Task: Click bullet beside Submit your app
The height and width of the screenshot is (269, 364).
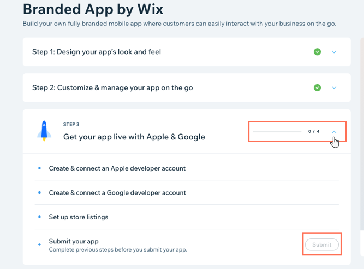Action: point(39,244)
